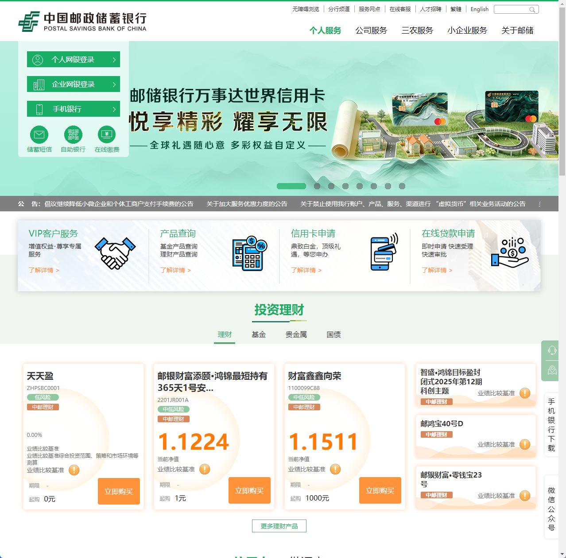Viewport: 566px width, 558px height.
Task: Click the search magnifier icon in top bar
Action: pos(533,9)
